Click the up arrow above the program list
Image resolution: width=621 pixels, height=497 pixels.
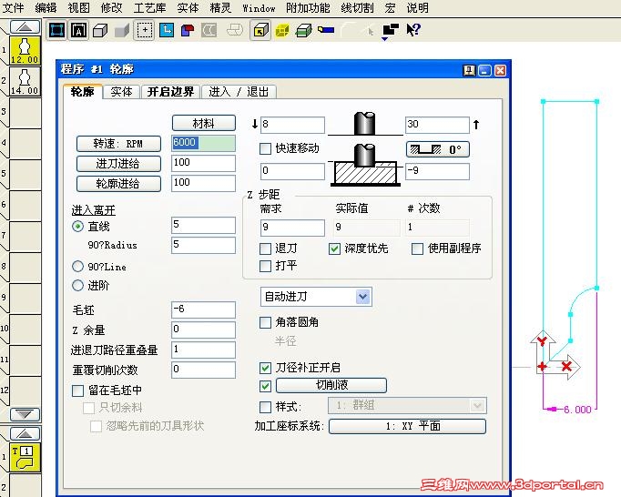[x=25, y=433]
